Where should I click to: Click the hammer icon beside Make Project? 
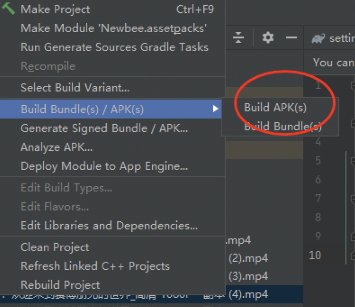9,9
